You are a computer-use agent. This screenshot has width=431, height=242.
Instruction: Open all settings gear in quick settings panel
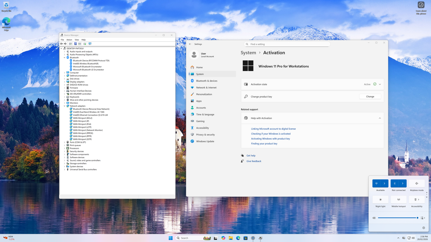[423, 228]
